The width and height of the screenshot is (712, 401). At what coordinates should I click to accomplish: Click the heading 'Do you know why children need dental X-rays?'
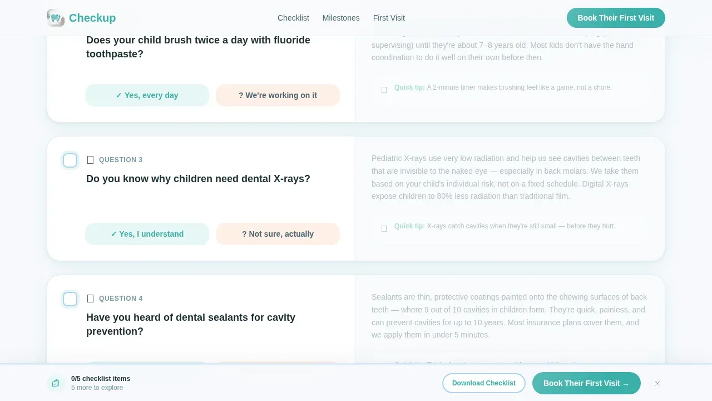[x=198, y=179]
